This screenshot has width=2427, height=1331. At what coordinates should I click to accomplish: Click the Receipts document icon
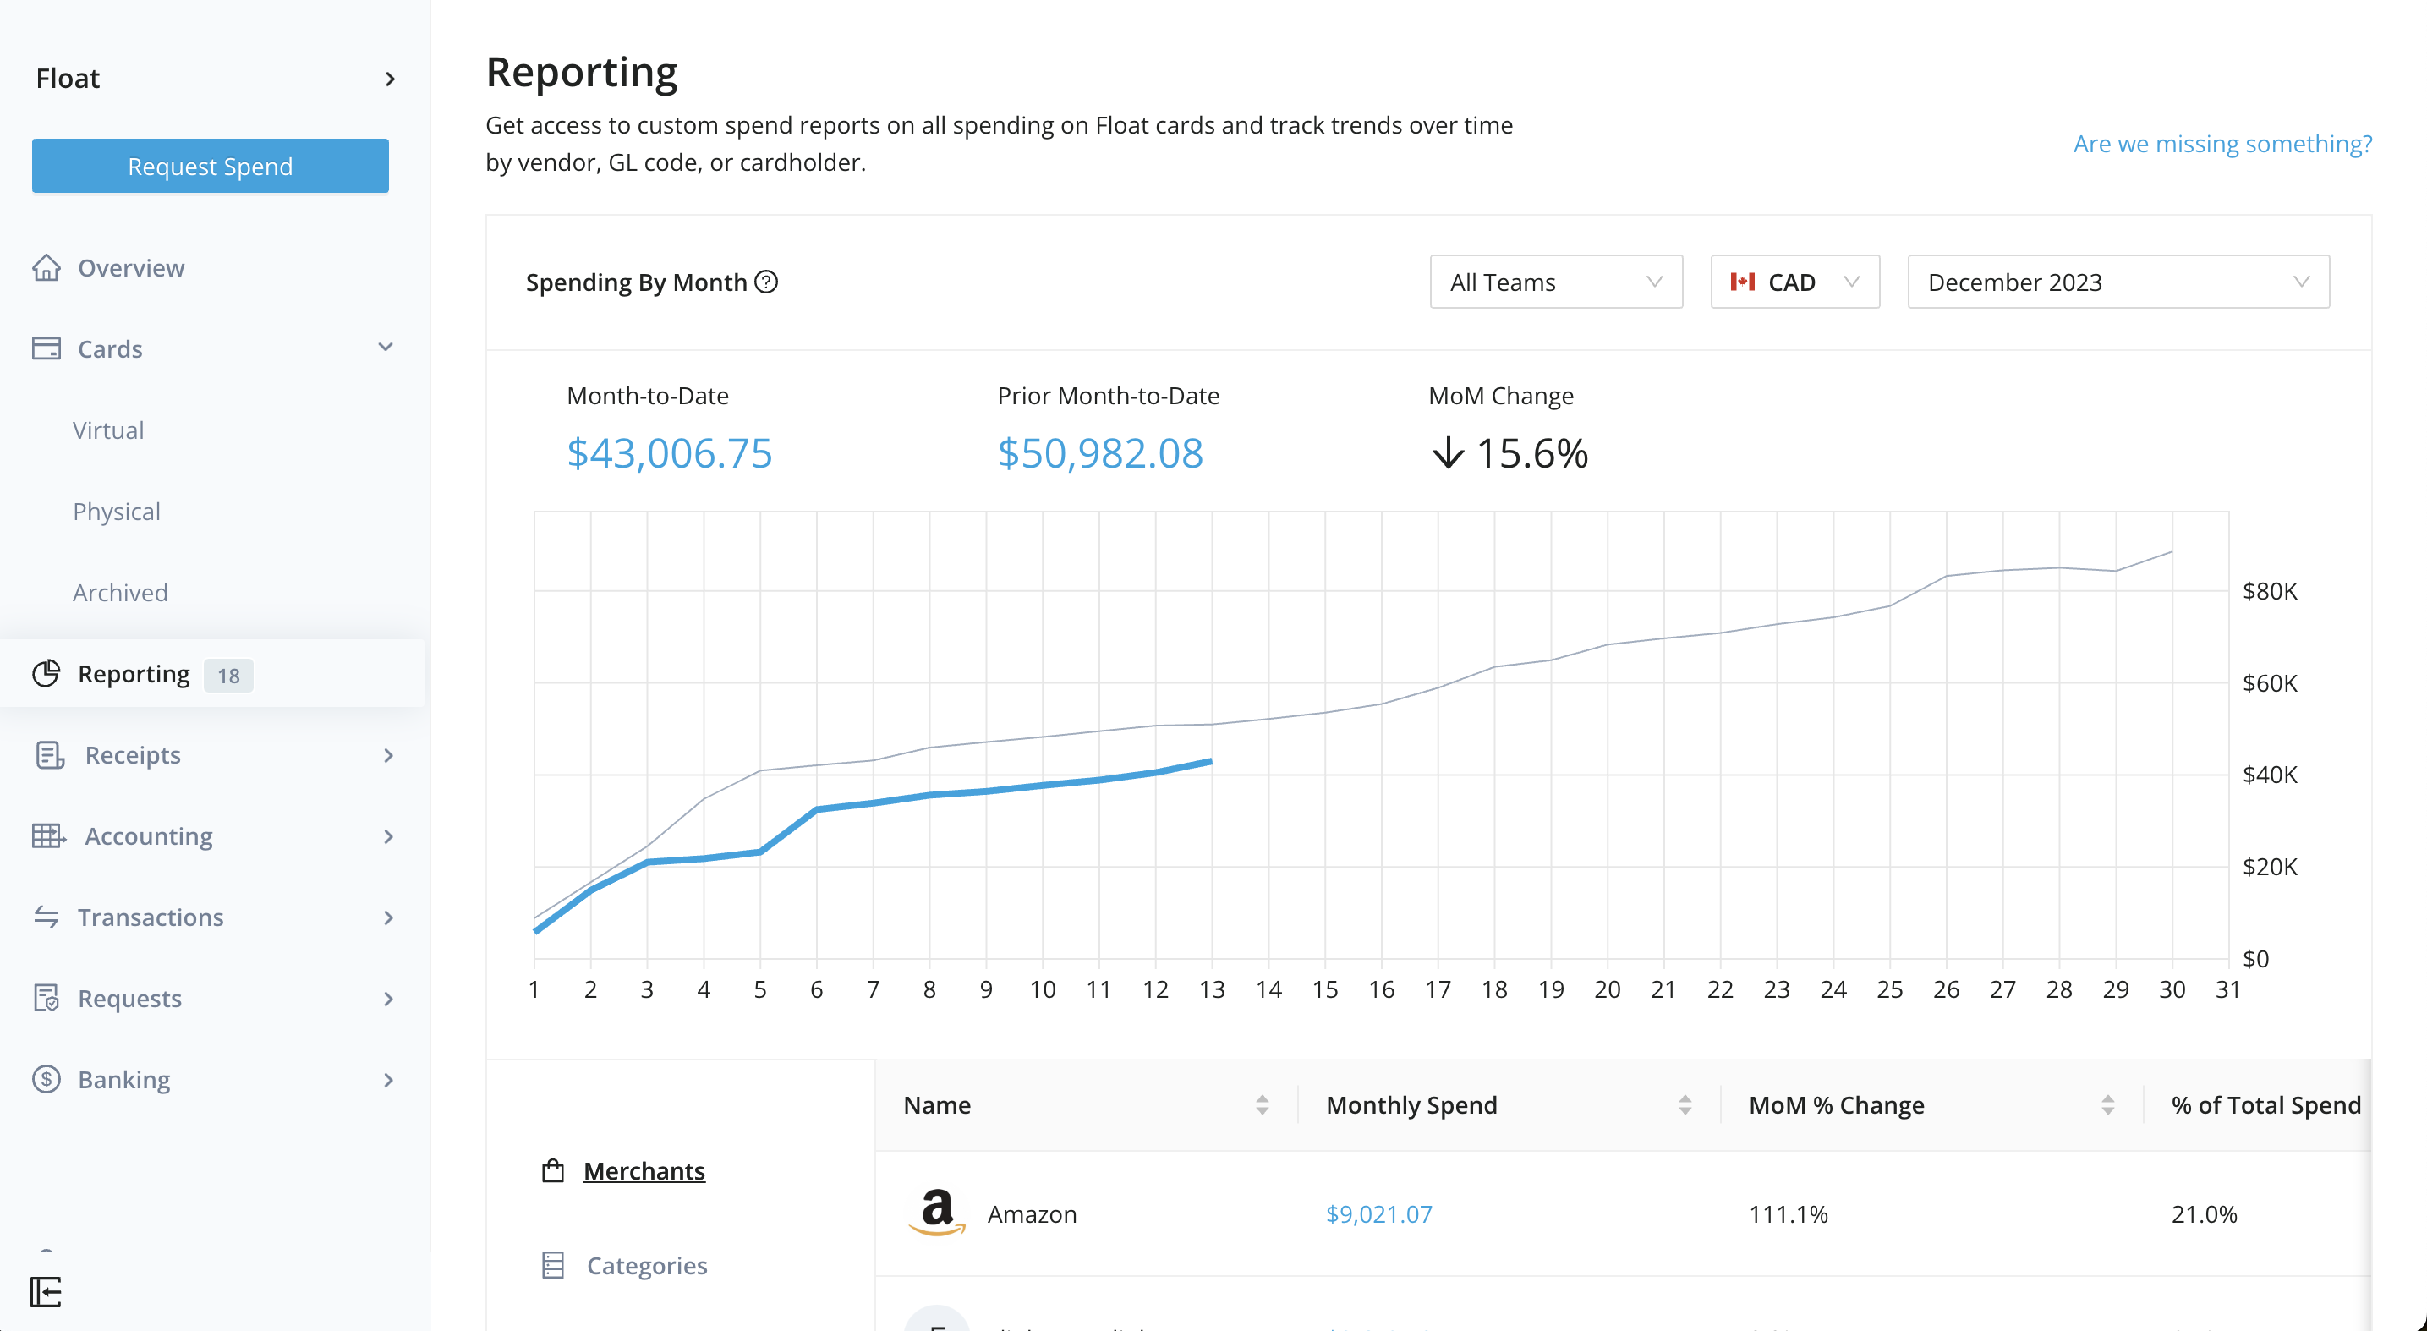47,754
